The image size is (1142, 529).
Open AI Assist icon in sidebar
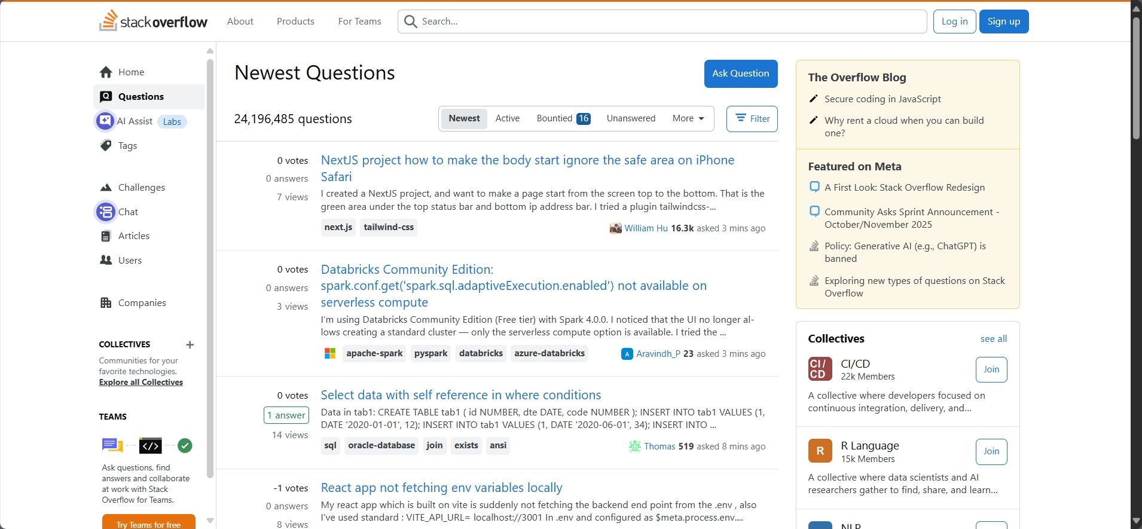tap(105, 121)
